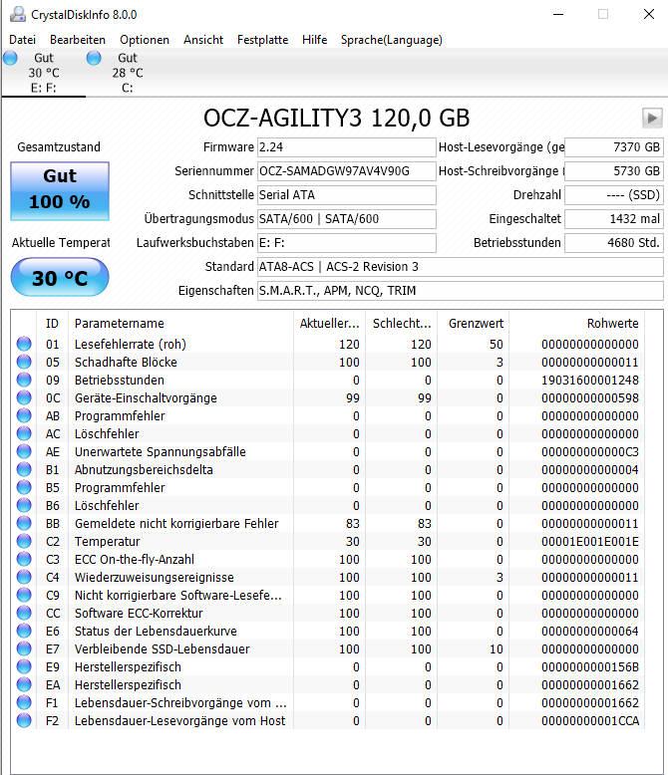Click the ID column header

coord(53,323)
